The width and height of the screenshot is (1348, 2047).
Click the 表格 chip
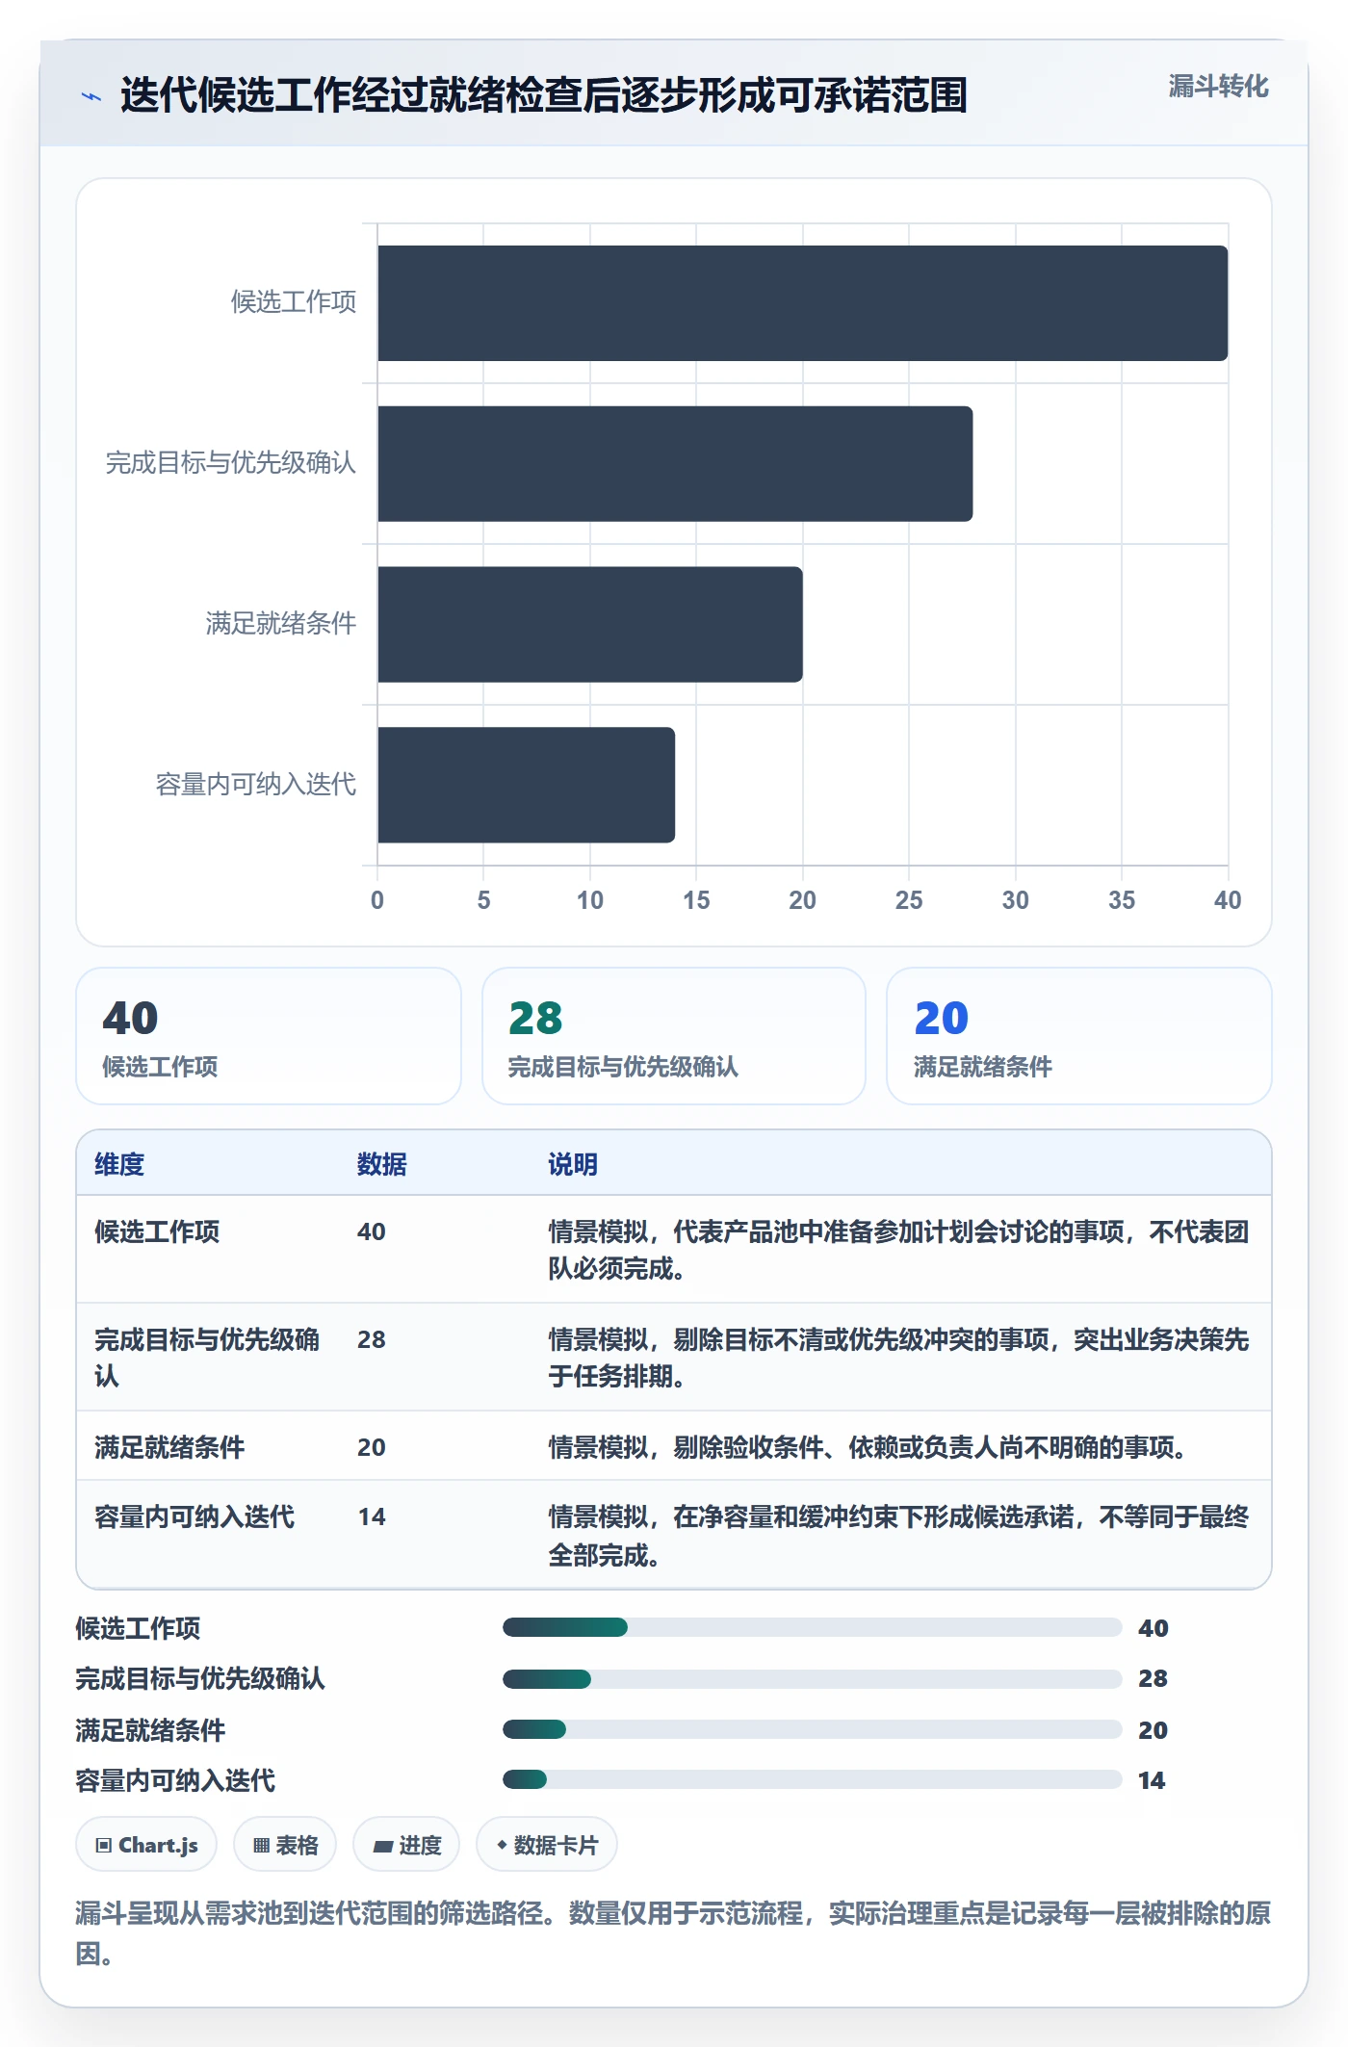[x=285, y=1845]
